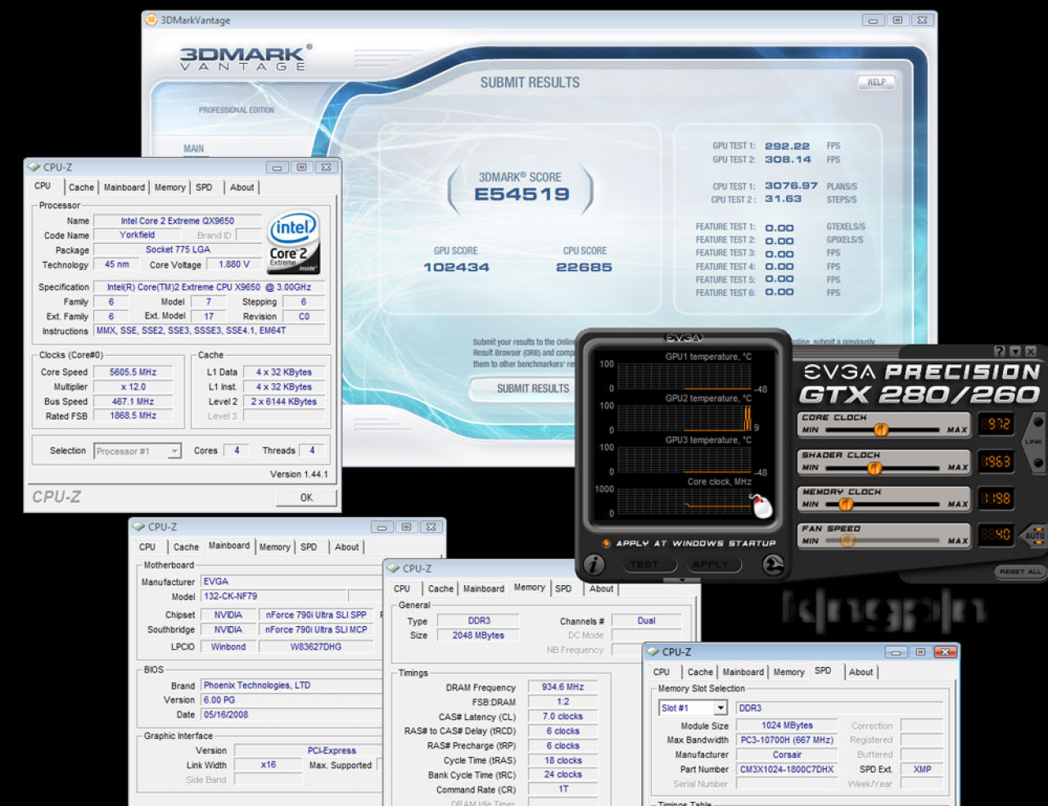Click the memory clock 1198 digital readout
The height and width of the screenshot is (806, 1048).
click(996, 498)
